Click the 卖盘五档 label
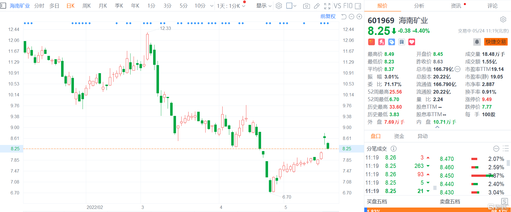Screen dimensions: 511x212 pos(450,202)
